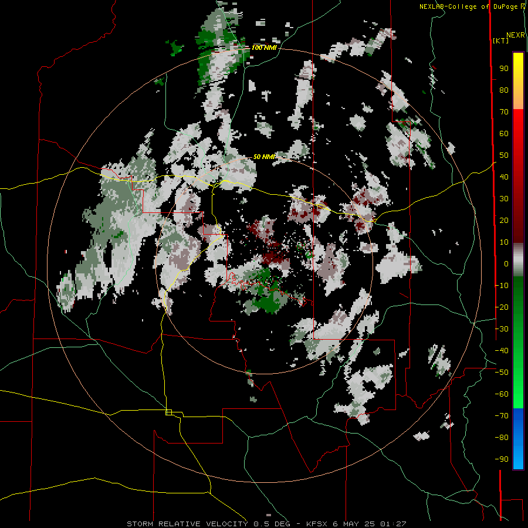Viewport: 528px width, 528px height.
Task: Select the -60 value on velocity scale
Action: click(x=502, y=394)
